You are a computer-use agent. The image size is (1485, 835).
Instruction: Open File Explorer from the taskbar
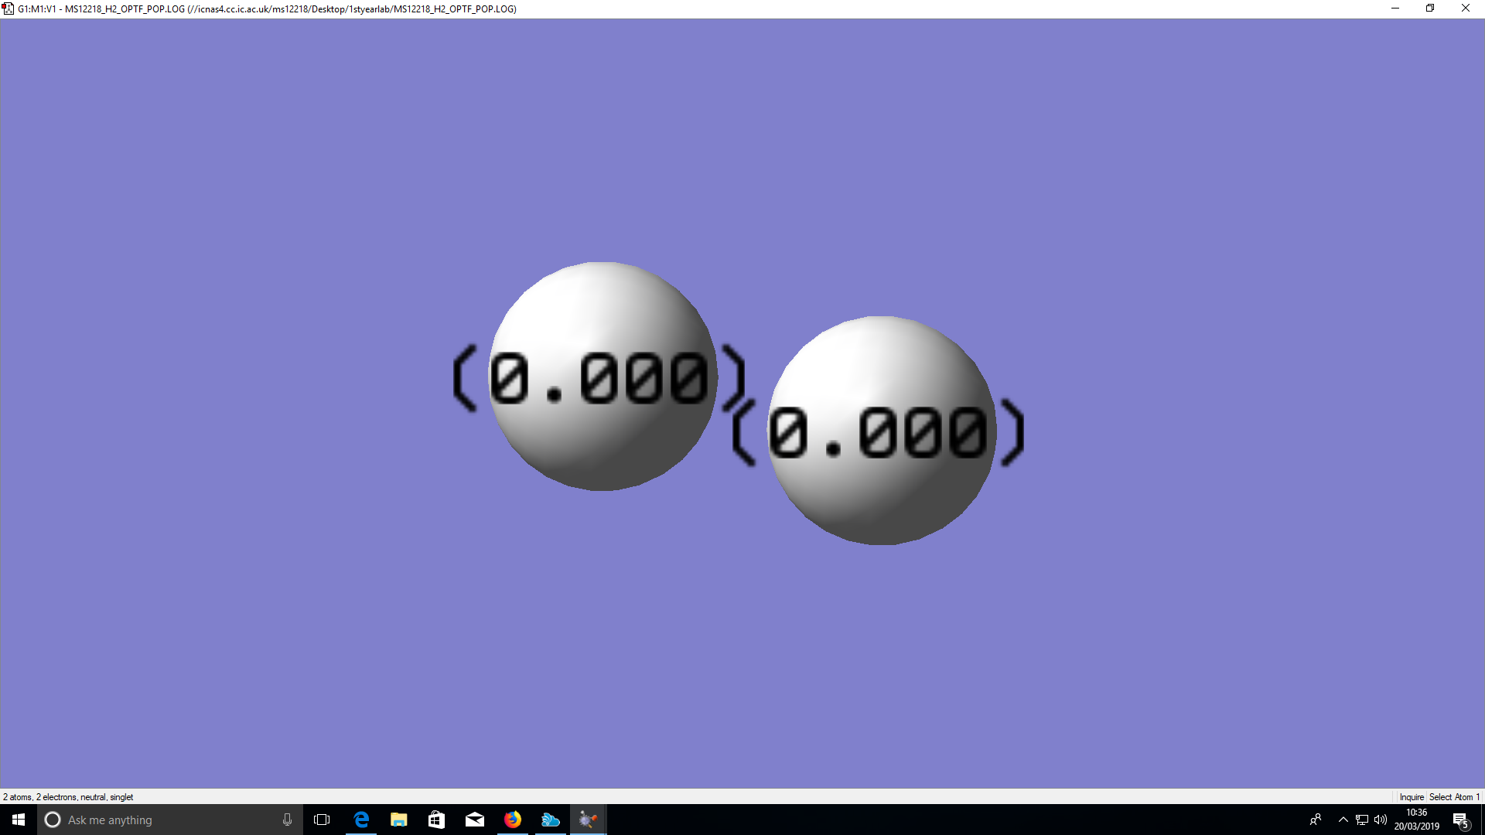coord(399,820)
